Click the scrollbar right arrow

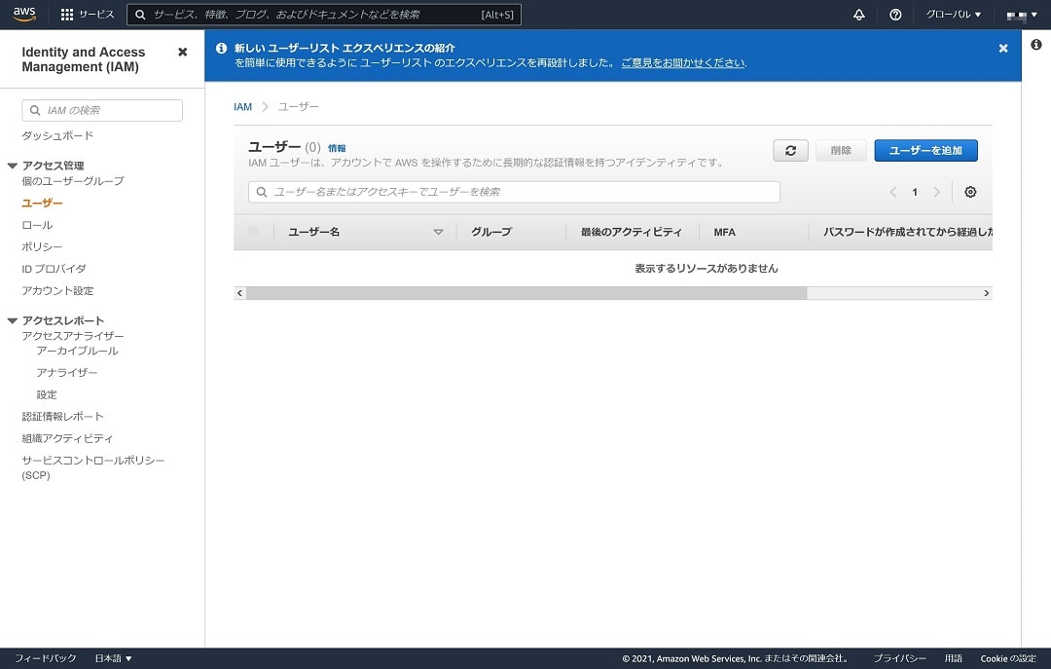coord(986,293)
